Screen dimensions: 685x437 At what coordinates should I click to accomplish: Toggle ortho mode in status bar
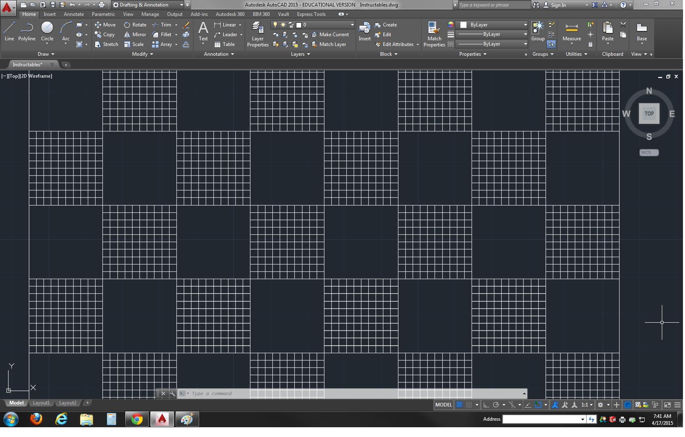486,405
